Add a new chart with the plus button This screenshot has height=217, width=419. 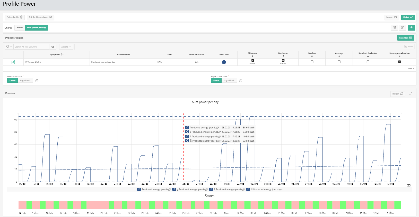click(x=411, y=27)
